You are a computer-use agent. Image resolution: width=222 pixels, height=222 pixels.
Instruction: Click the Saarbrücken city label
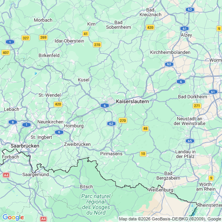click(25, 146)
